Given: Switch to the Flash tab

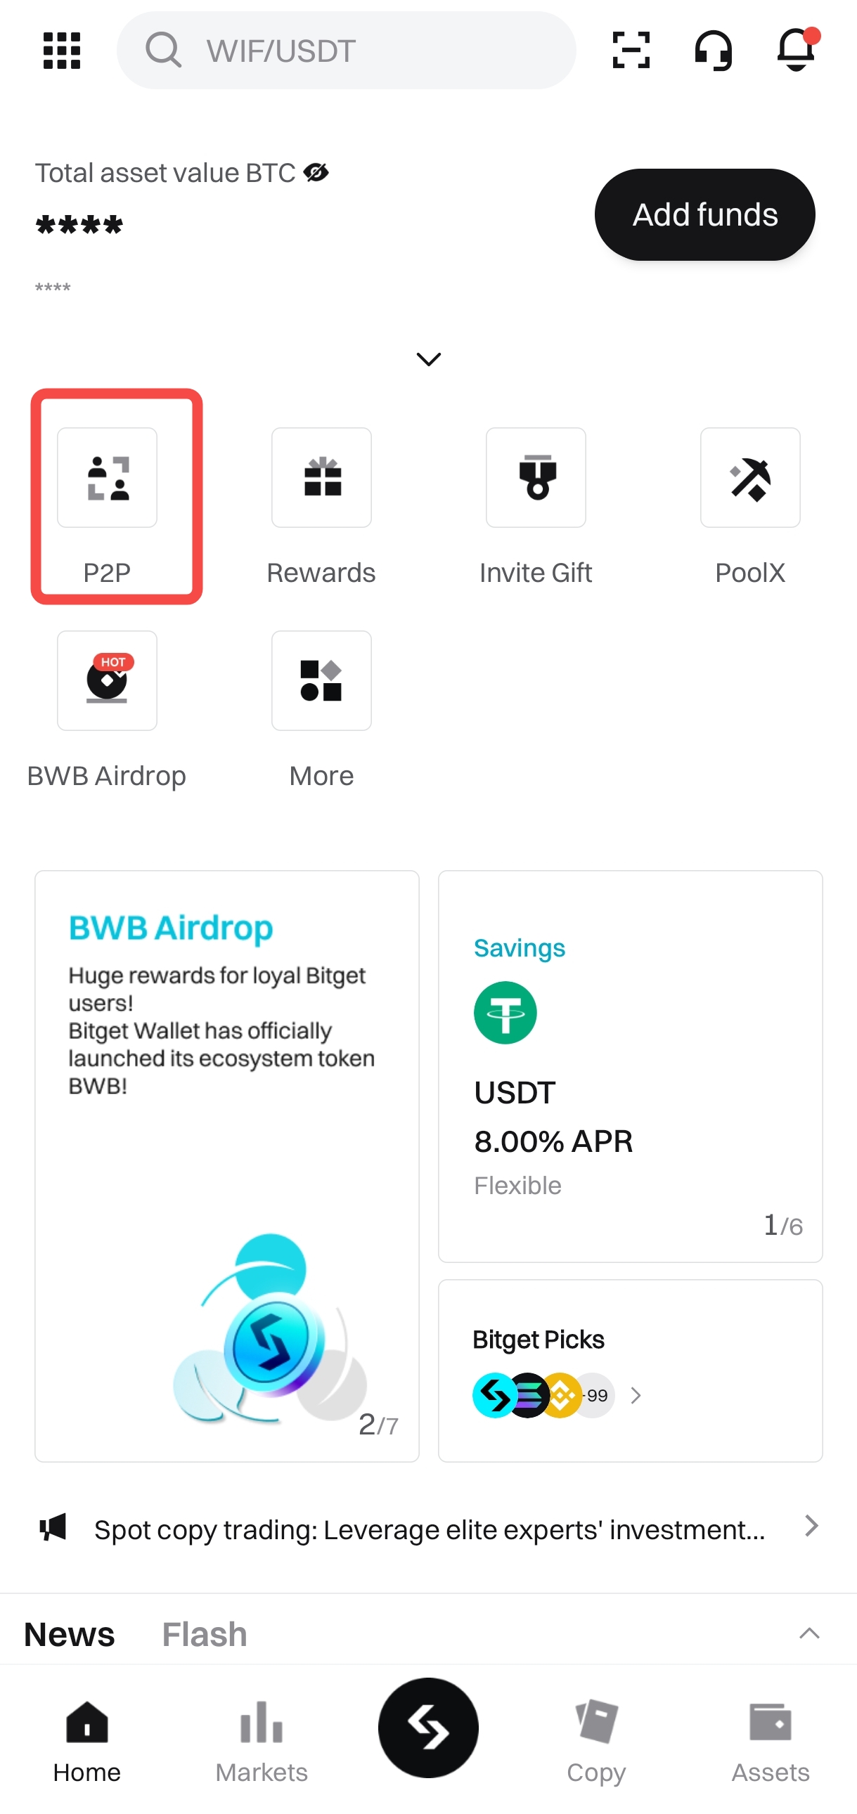Looking at the screenshot, I should (x=204, y=1634).
